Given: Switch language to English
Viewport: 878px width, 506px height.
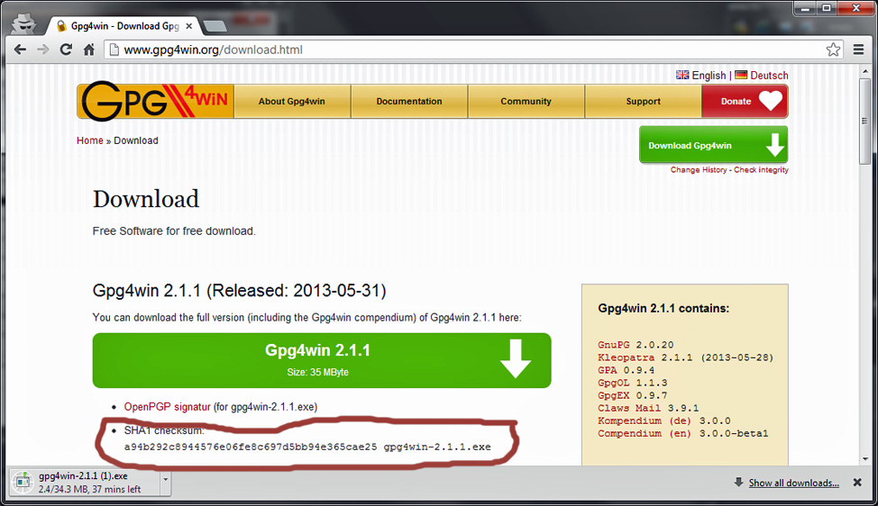Looking at the screenshot, I should 709,76.
